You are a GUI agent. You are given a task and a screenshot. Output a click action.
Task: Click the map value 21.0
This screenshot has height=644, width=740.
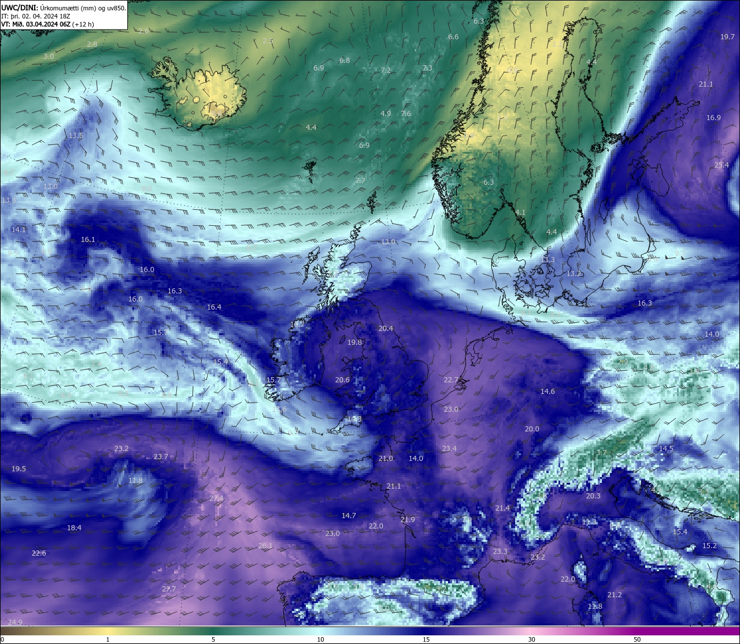[386, 459]
